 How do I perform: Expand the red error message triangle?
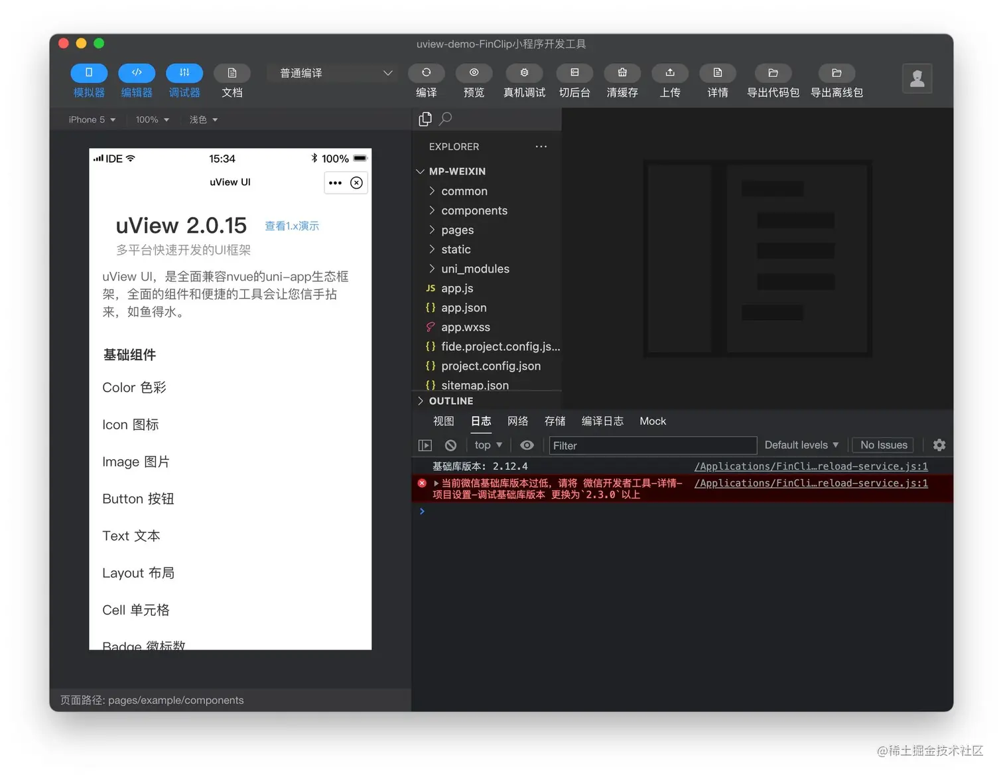pos(436,483)
